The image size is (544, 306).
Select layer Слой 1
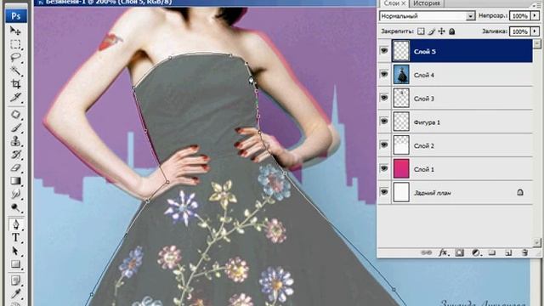(462, 169)
